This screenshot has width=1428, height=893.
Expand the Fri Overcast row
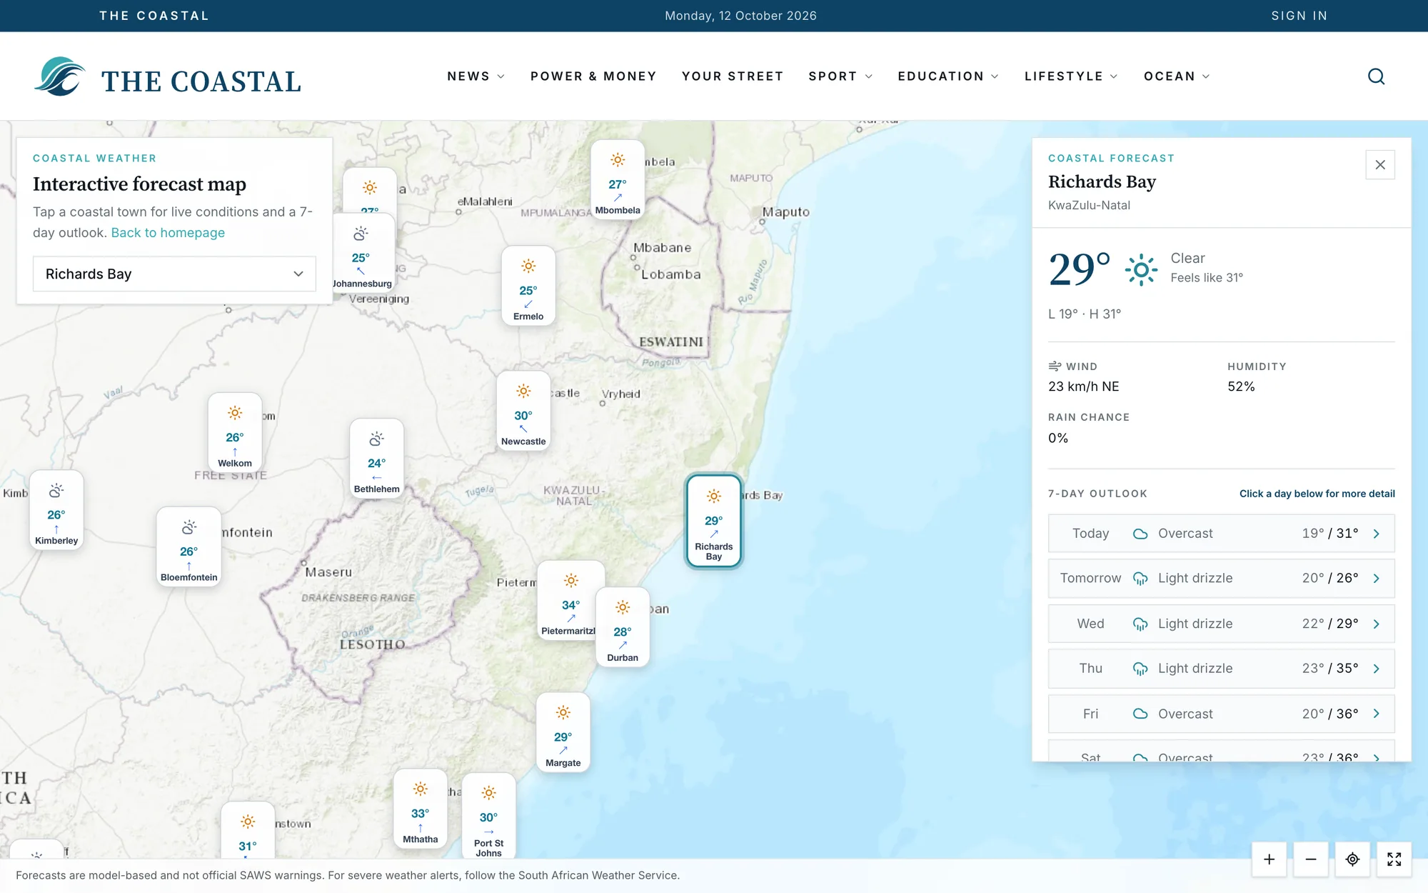tap(1221, 714)
